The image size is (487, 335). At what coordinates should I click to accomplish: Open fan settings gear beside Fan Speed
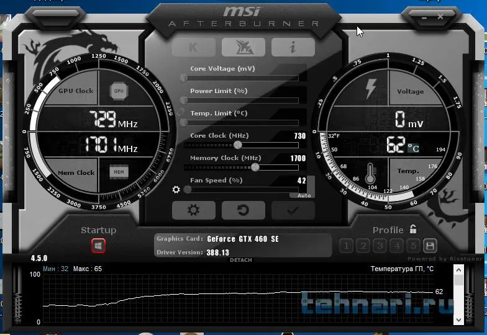pos(176,189)
